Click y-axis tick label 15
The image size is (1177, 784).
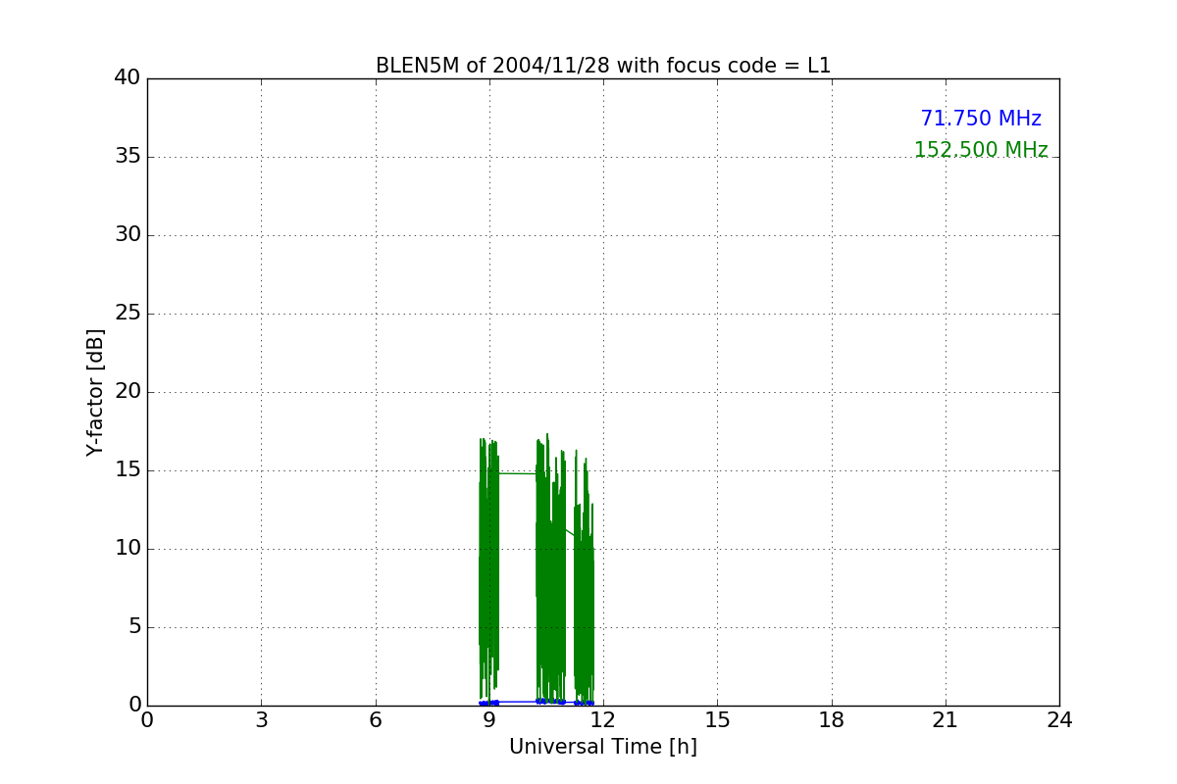pyautogui.click(x=128, y=470)
